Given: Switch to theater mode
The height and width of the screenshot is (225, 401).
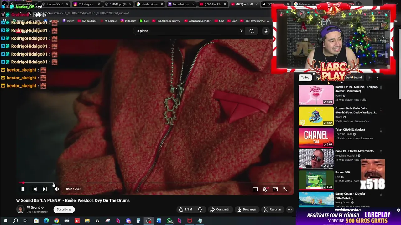Looking at the screenshot, I should (x=275, y=189).
